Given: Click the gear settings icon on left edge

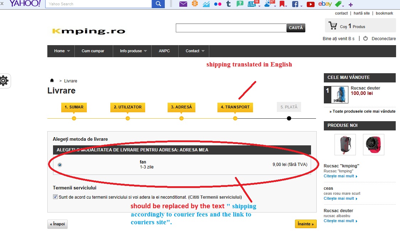Looking at the screenshot, I should coord(4,81).
